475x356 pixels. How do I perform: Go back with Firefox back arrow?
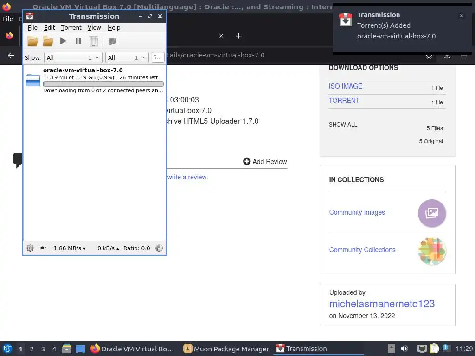coord(11,56)
